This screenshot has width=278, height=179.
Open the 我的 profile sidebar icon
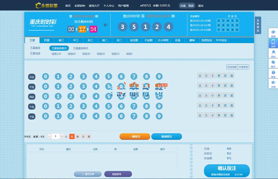pyautogui.click(x=273, y=53)
